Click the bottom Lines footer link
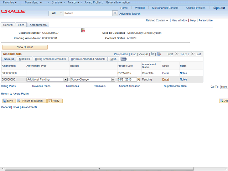 (16, 107)
